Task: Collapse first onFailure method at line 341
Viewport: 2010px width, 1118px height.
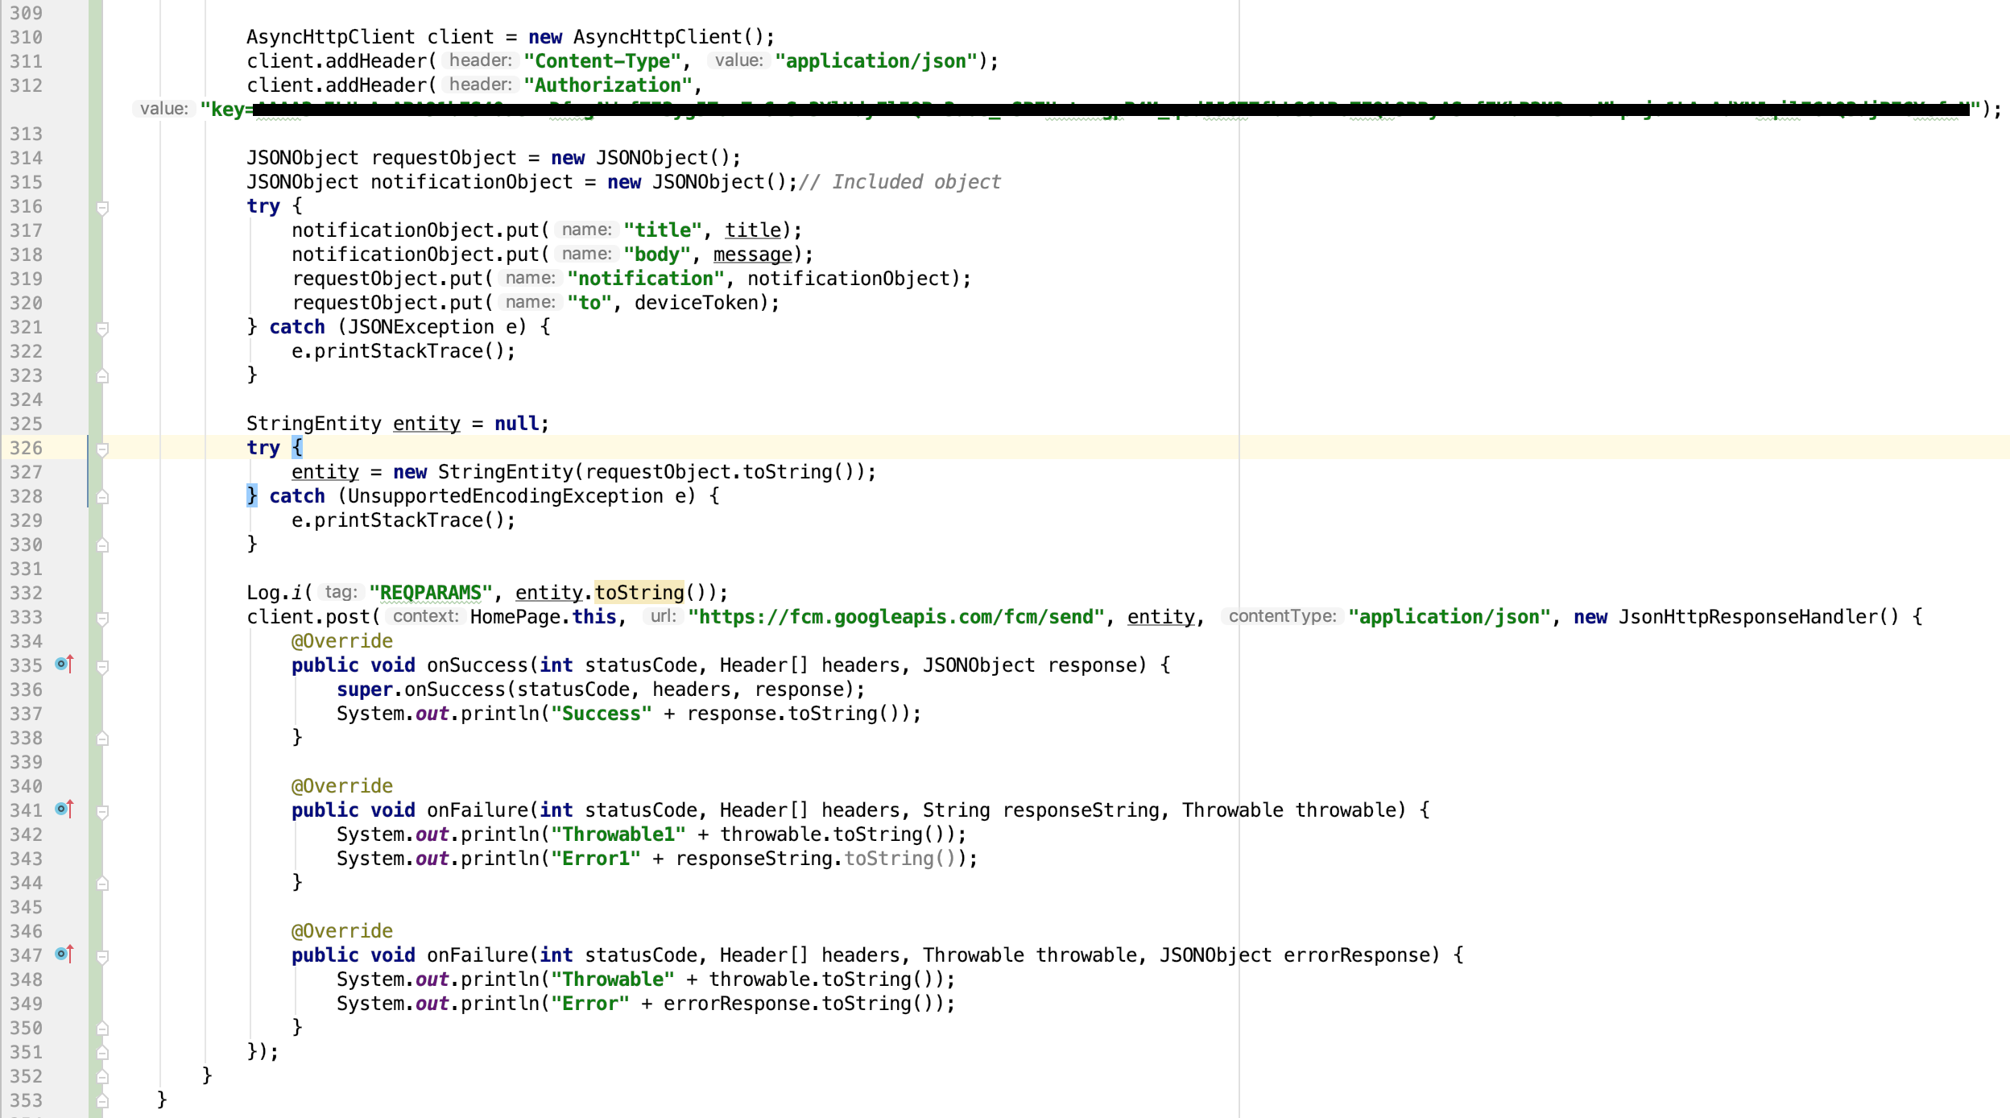Action: coord(102,812)
